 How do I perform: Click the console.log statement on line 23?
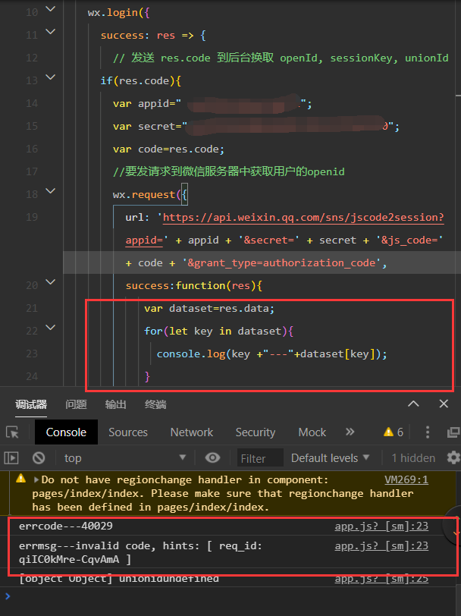click(271, 354)
